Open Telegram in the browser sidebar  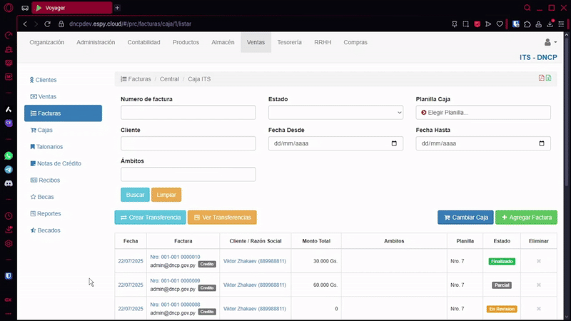(9, 170)
